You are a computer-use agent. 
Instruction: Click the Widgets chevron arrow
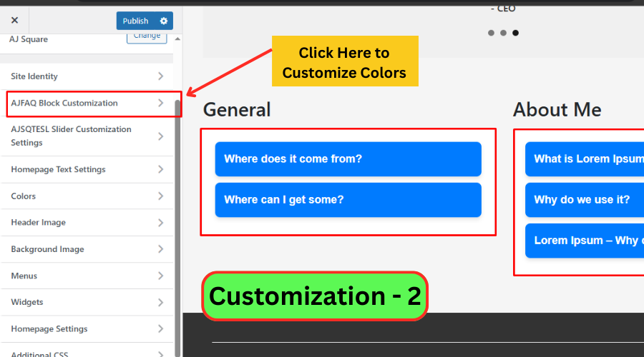pyautogui.click(x=160, y=303)
